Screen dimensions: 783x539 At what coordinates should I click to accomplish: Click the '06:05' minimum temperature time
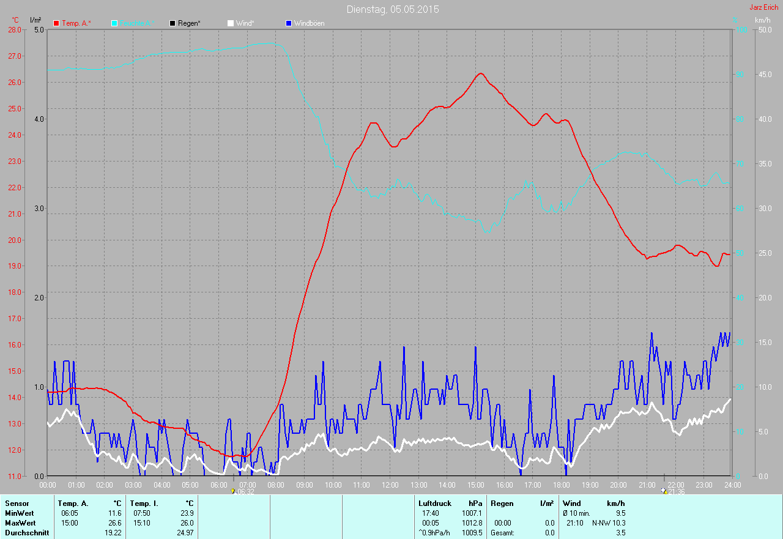69,513
